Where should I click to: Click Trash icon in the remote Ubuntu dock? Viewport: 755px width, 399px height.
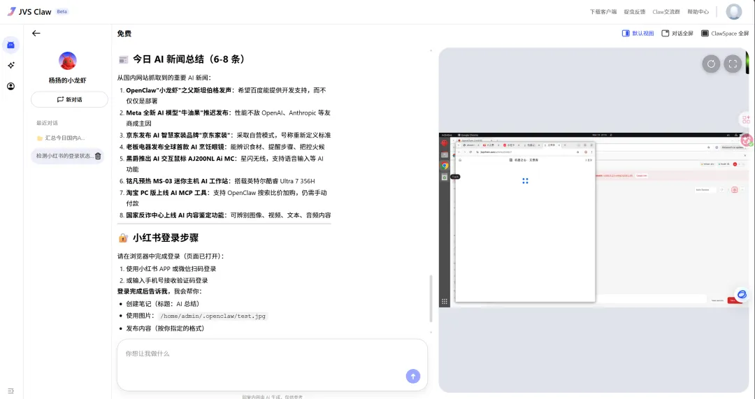point(445,177)
